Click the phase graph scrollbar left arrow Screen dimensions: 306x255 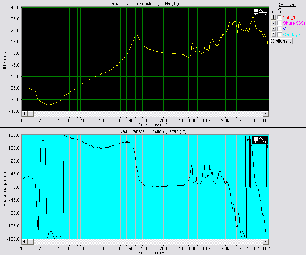(x=24, y=241)
